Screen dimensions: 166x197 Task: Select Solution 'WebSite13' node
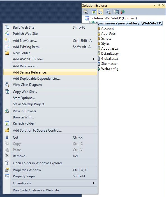click(x=114, y=18)
